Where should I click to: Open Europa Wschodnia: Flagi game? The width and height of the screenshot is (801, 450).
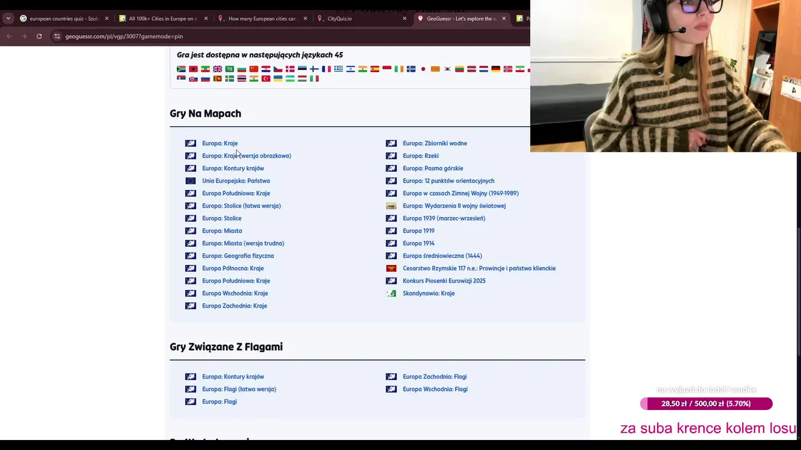click(x=435, y=389)
